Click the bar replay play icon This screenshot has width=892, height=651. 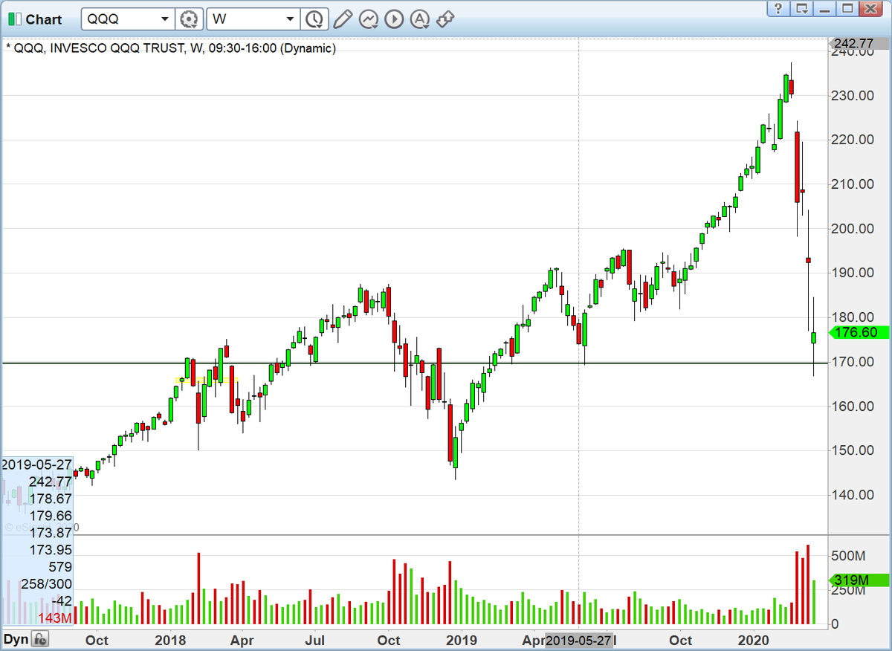394,19
